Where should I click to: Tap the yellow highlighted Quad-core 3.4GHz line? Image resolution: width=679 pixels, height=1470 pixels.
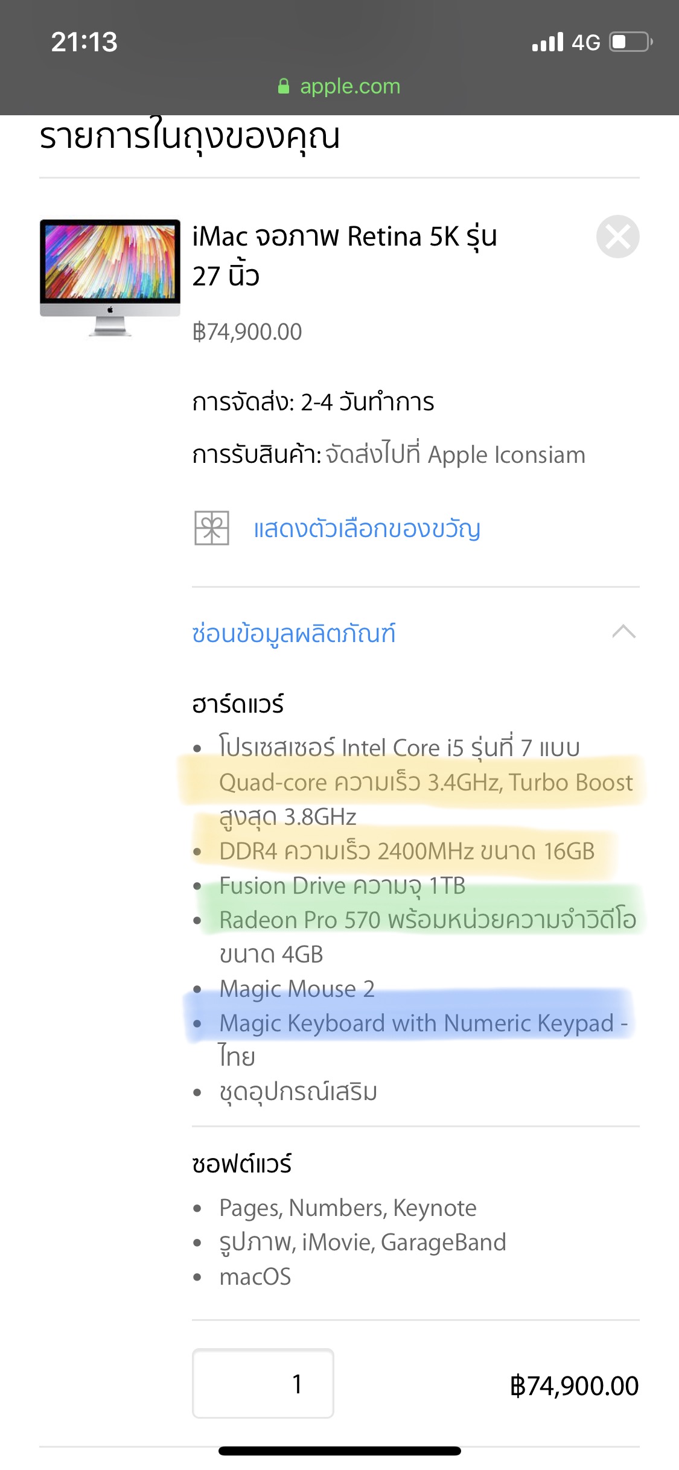point(426,782)
